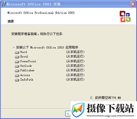Screen dimensions: 137x119
Task: Click the drive icon beside Outlook
Action: click(x=17, y=66)
